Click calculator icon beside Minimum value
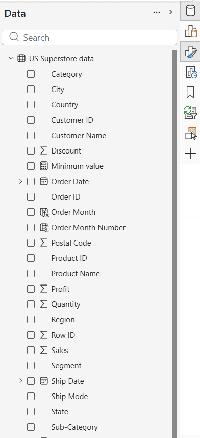 click(44, 166)
